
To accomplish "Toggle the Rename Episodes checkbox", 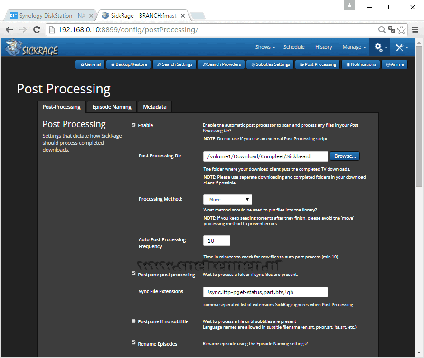I will [x=133, y=342].
